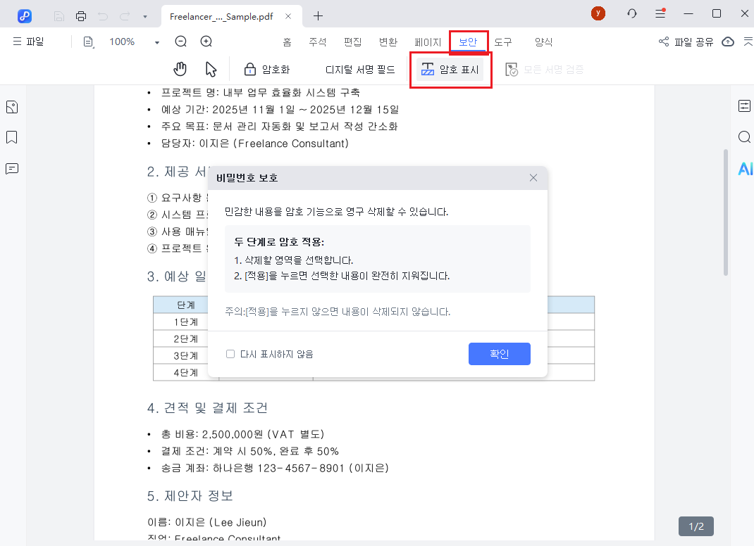This screenshot has width=754, height=546.
Task: Open the page thumbnails sidebar panel
Action: (11, 107)
